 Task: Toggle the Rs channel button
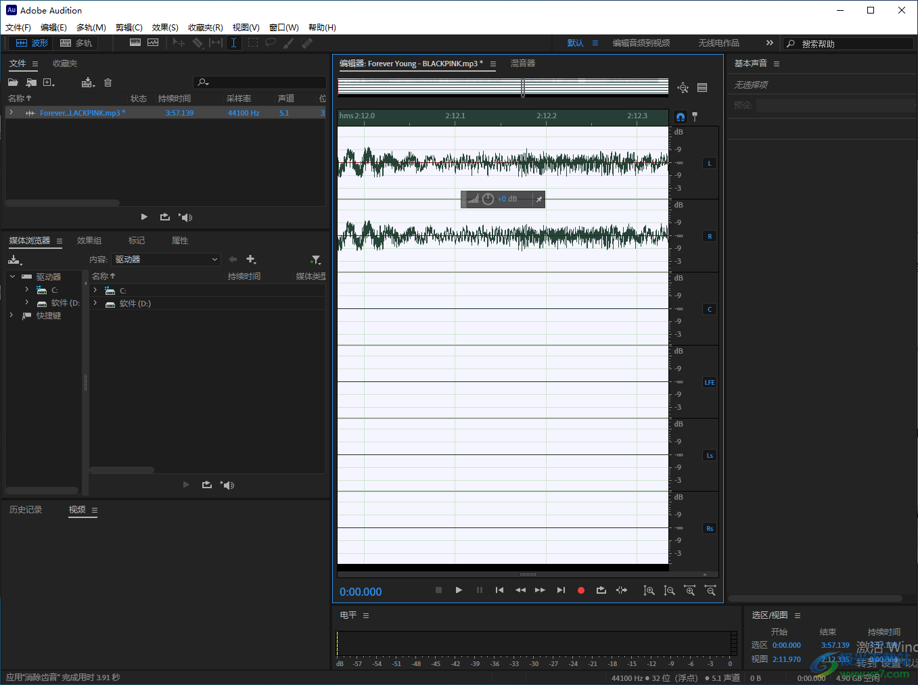click(709, 528)
